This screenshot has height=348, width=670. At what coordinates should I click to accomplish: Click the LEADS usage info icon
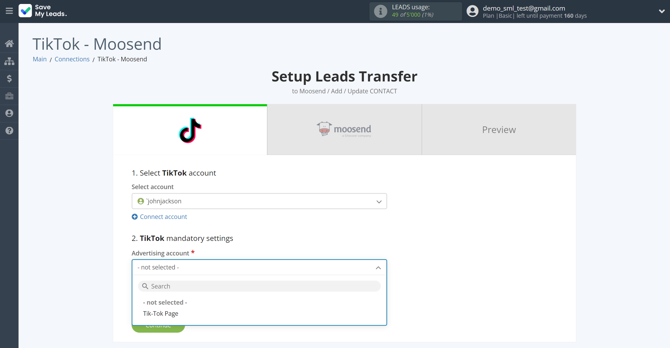pos(380,11)
